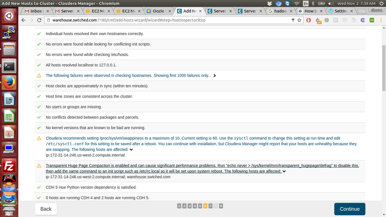Open Terminal from the launcher

tap(9, 66)
